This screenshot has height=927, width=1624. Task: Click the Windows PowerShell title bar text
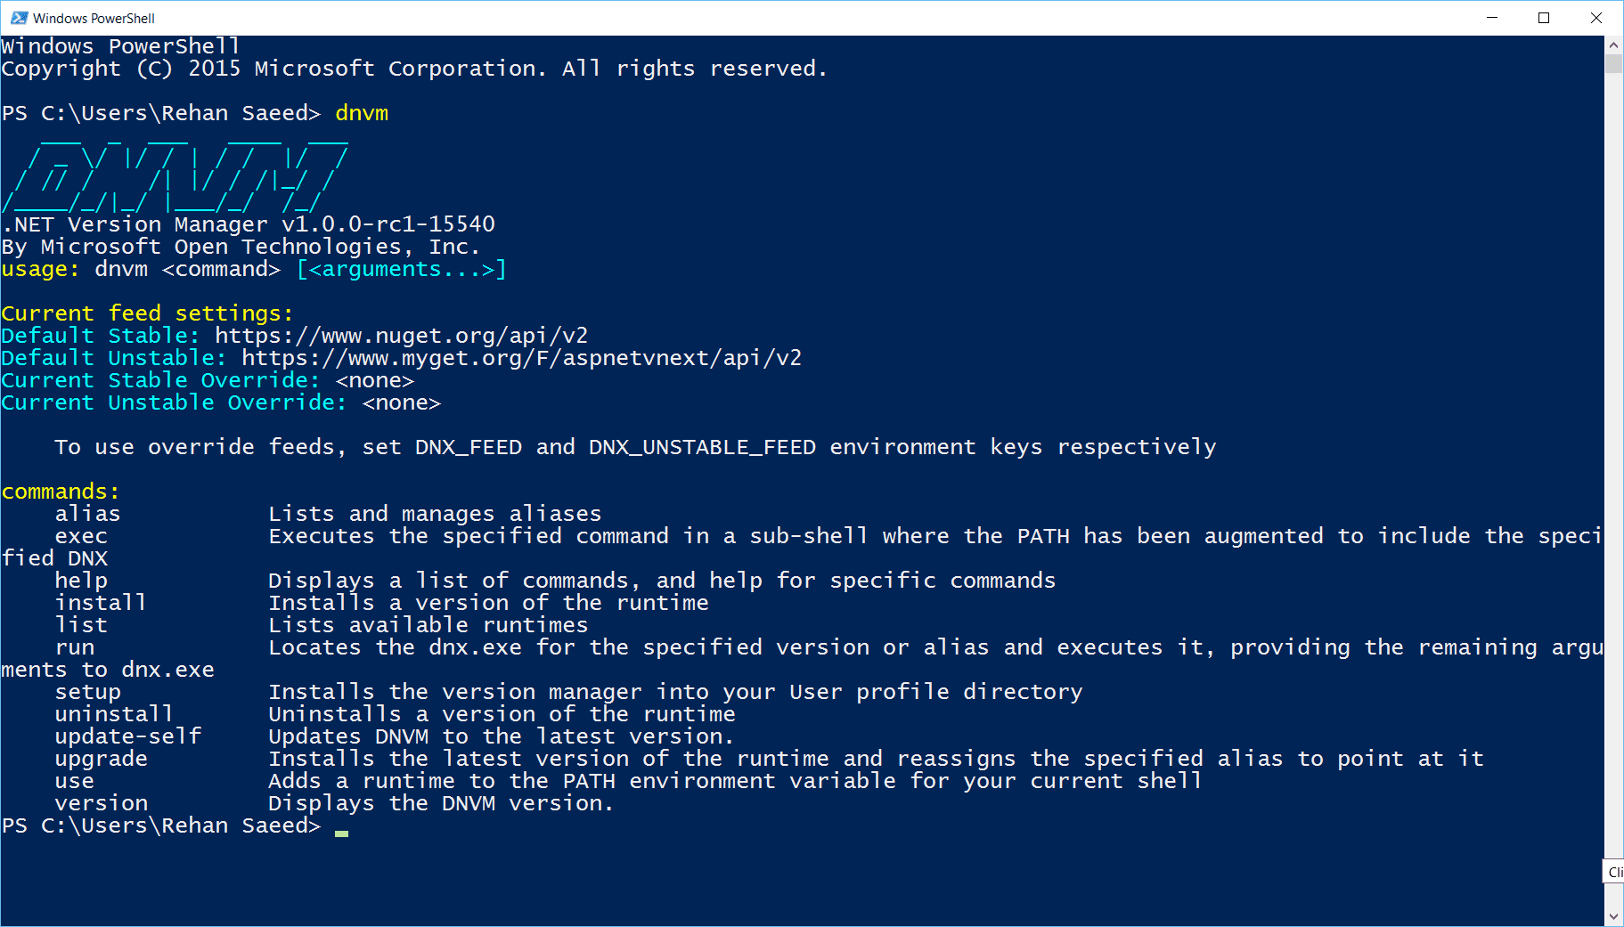point(94,18)
